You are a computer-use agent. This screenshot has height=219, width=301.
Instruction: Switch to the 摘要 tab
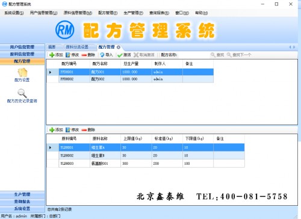click(52, 47)
